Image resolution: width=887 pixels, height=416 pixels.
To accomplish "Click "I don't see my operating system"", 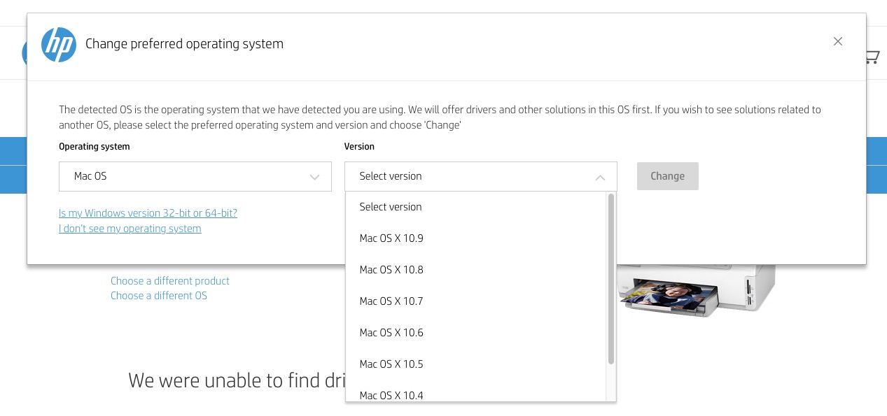I will pos(130,229).
